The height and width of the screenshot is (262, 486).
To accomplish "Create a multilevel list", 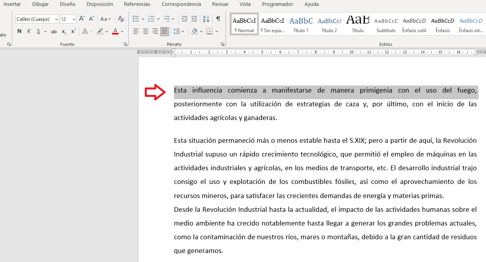I will tap(167, 19).
